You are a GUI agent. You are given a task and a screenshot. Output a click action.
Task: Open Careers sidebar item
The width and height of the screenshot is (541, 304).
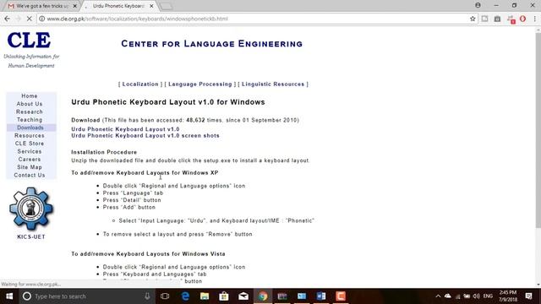tap(30, 160)
